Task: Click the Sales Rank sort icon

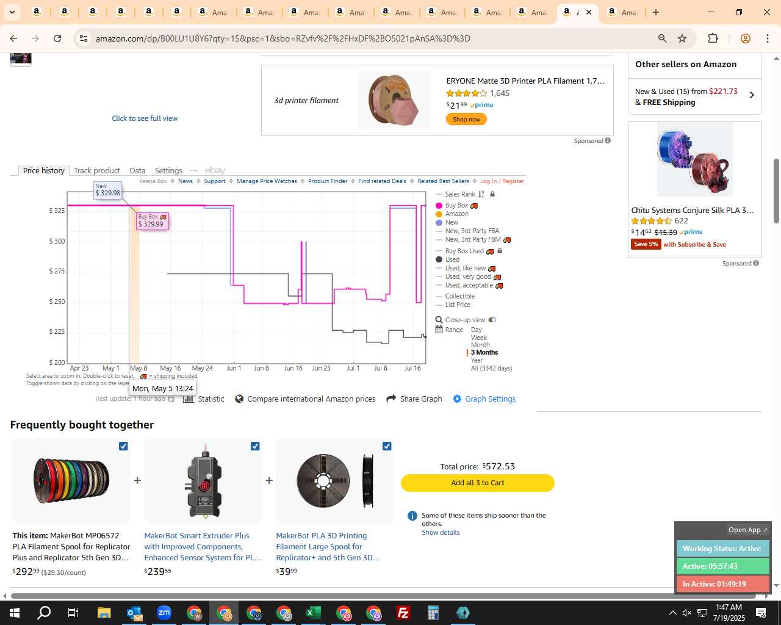Action: 481,194
